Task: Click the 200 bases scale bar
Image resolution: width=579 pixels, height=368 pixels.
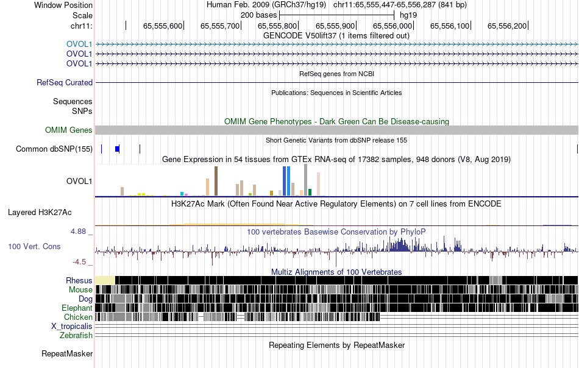Action: pyautogui.click(x=337, y=15)
